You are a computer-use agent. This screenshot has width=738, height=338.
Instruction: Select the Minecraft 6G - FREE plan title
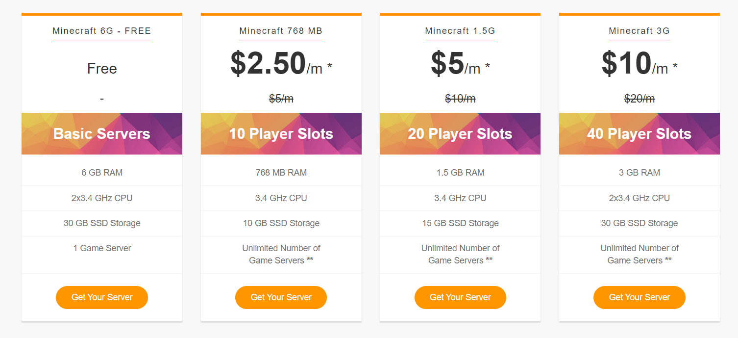(x=102, y=31)
